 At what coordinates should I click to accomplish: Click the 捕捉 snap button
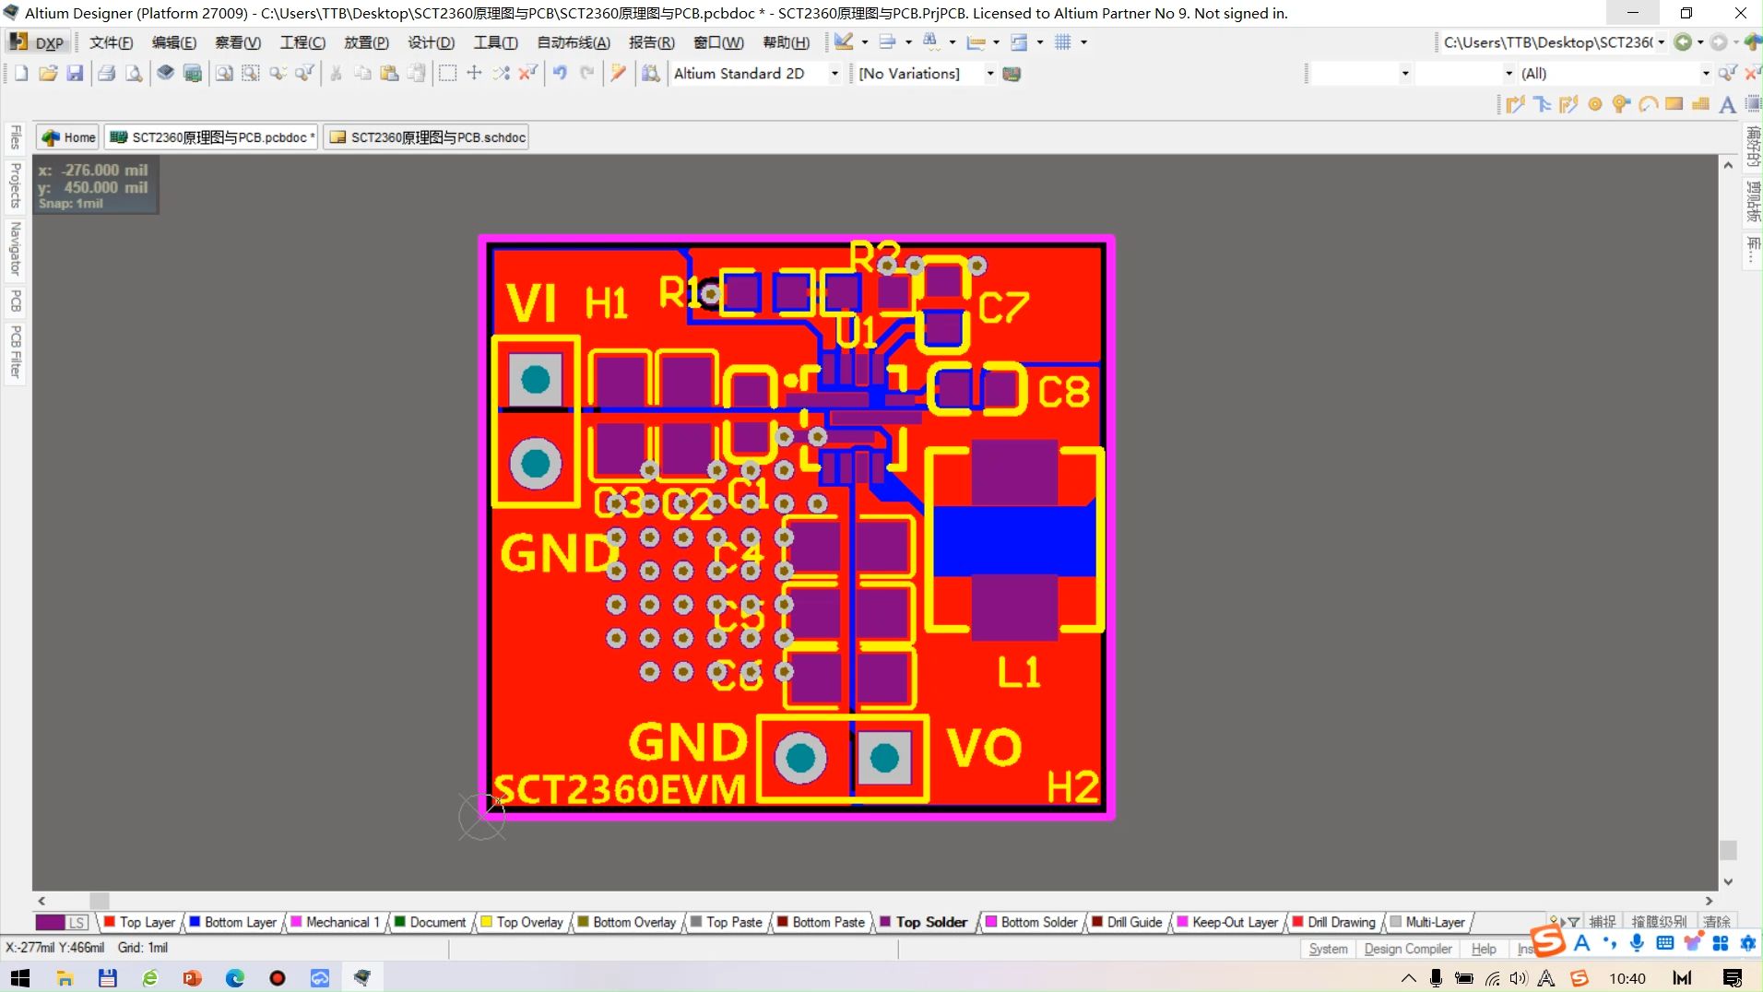click(1603, 922)
